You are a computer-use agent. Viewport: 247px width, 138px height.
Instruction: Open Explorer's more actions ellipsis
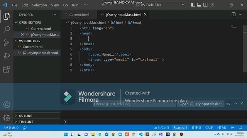[54, 15]
